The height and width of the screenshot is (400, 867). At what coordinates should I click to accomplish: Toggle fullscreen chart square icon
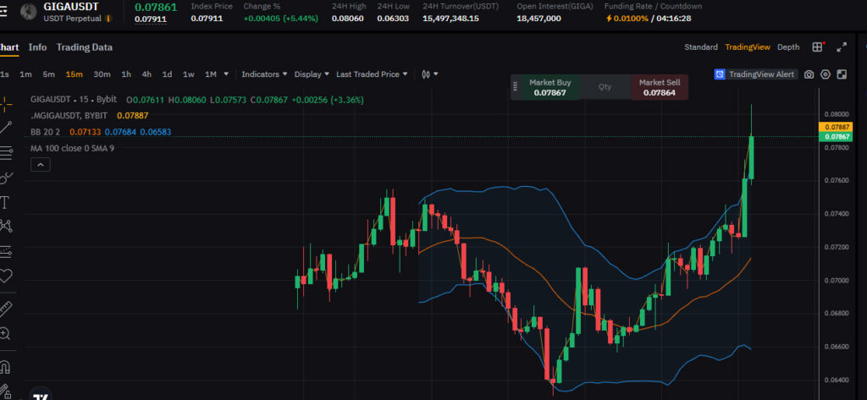coord(842,74)
